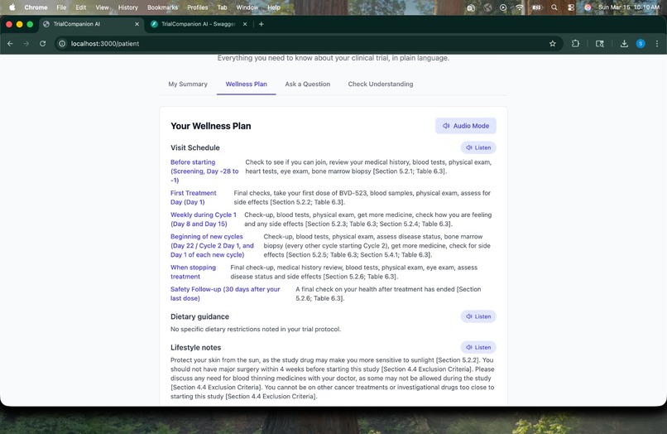Open a new browser tab
Screen dimensions: 667x434
[x=262, y=24]
